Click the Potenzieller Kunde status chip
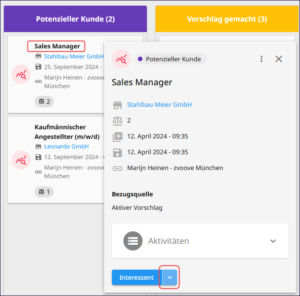Screen dimensions: 300x296 pyautogui.click(x=170, y=59)
